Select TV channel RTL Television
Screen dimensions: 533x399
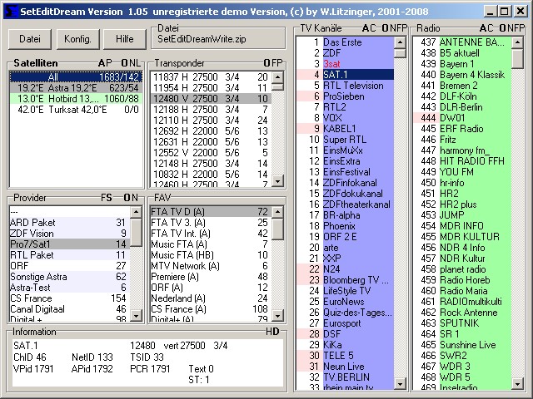pyautogui.click(x=346, y=86)
